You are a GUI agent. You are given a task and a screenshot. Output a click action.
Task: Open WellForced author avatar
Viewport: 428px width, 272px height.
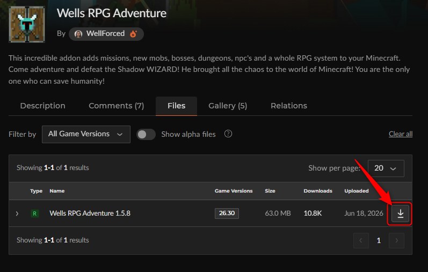pos(78,34)
